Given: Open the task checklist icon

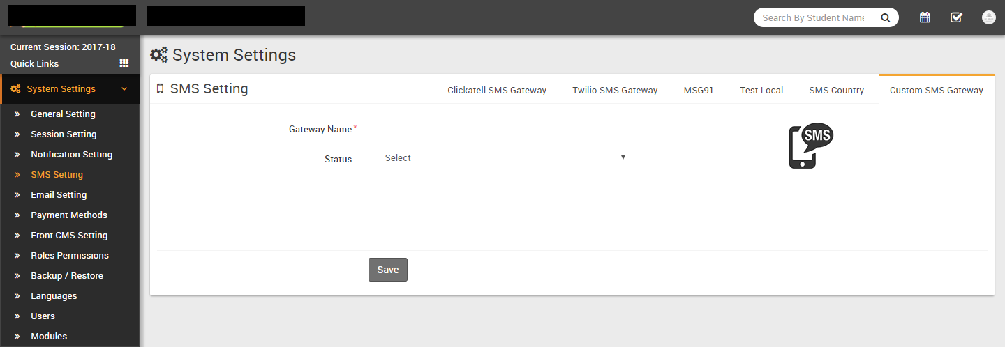Looking at the screenshot, I should 956,17.
